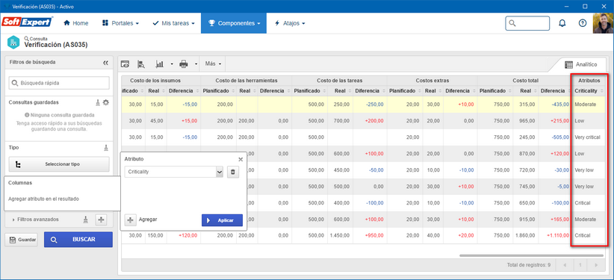
Task: Delete Criticality attribute with trash icon
Action: pyautogui.click(x=233, y=172)
